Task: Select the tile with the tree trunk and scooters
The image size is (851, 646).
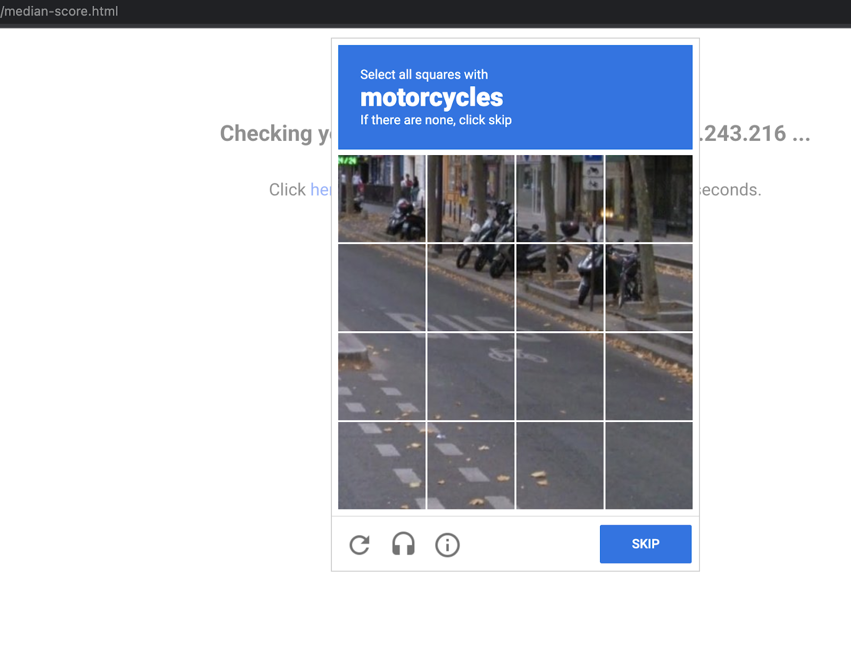Action: point(560,287)
